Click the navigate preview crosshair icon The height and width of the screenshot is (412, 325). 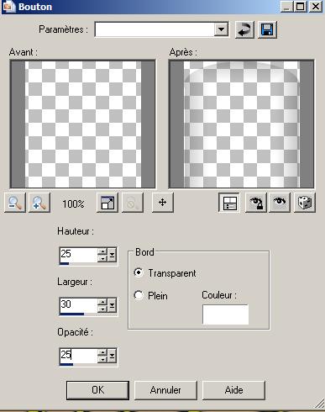[163, 203]
